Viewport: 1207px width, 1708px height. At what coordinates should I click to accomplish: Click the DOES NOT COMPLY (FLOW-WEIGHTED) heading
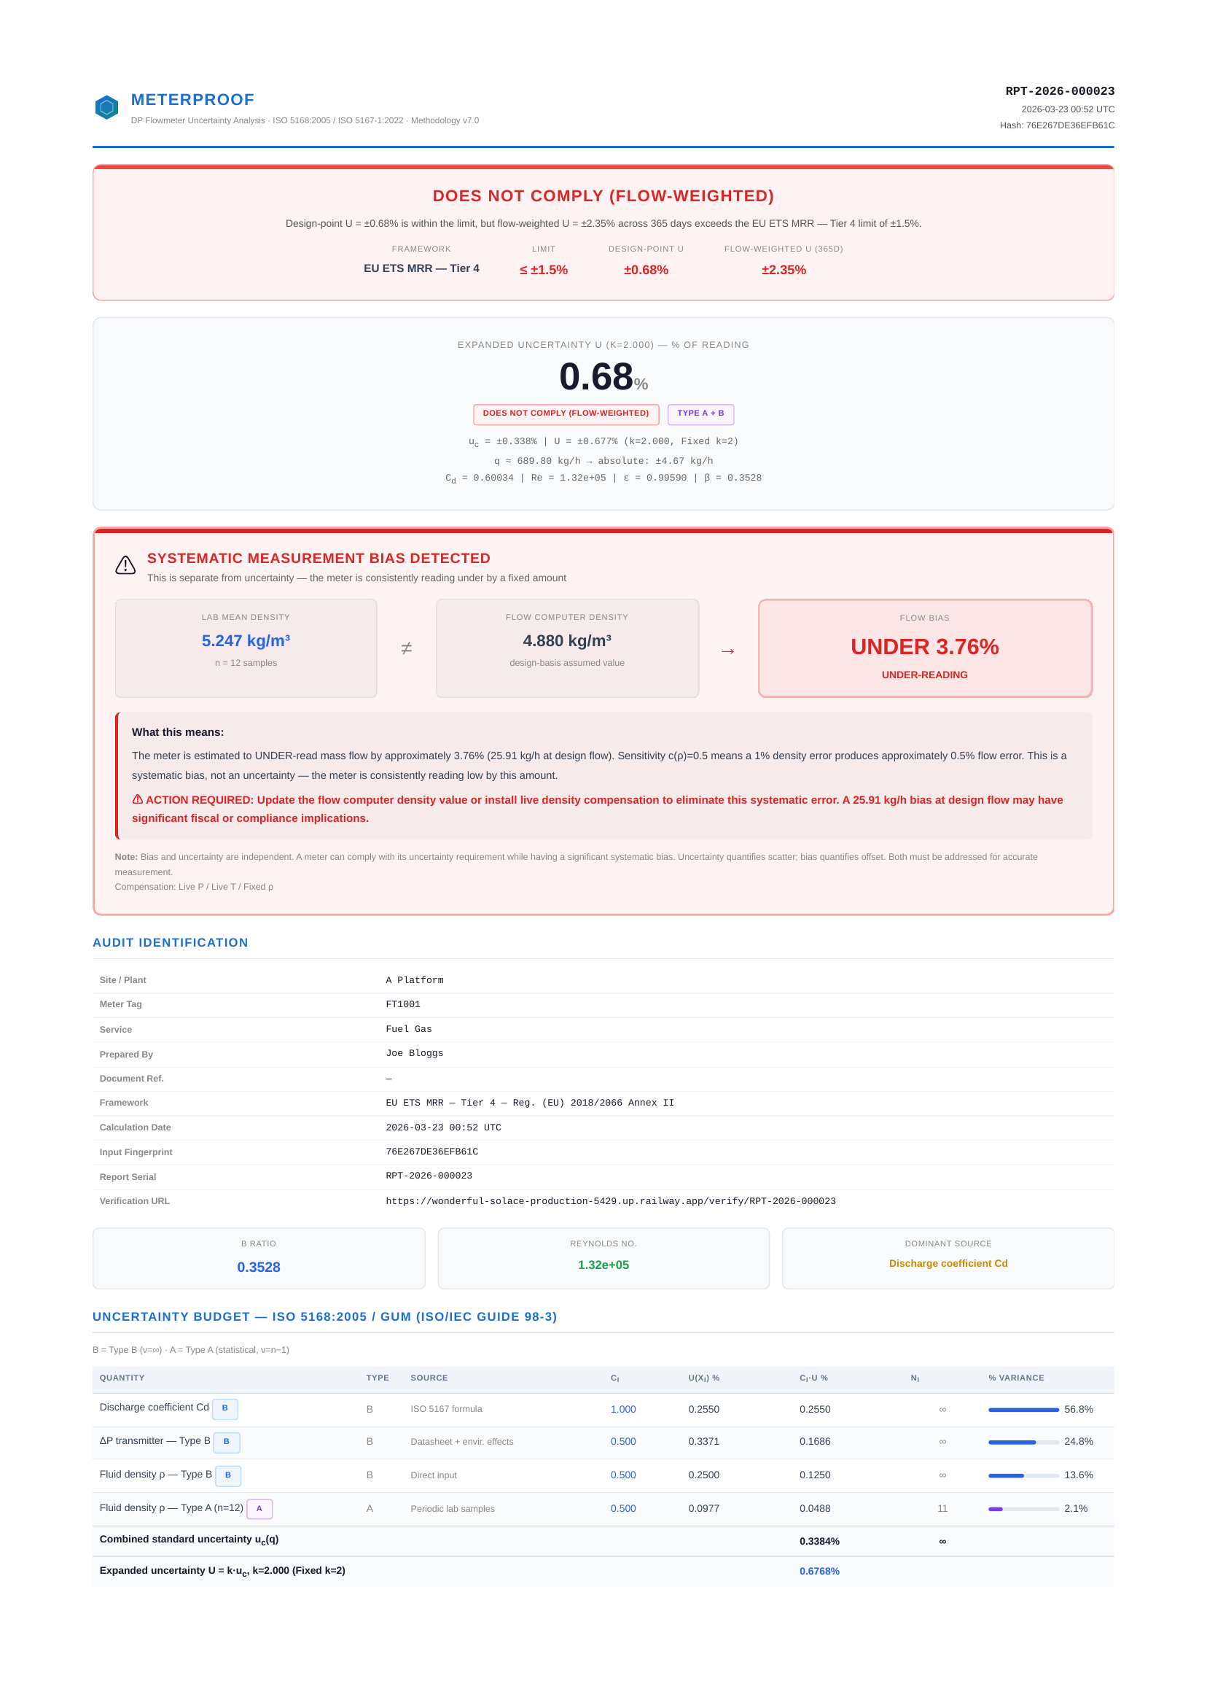pos(603,196)
